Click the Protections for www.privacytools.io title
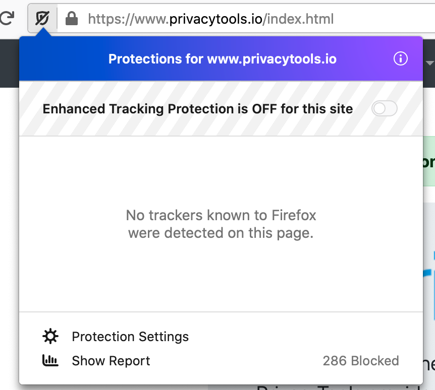435x390 pixels. point(222,59)
